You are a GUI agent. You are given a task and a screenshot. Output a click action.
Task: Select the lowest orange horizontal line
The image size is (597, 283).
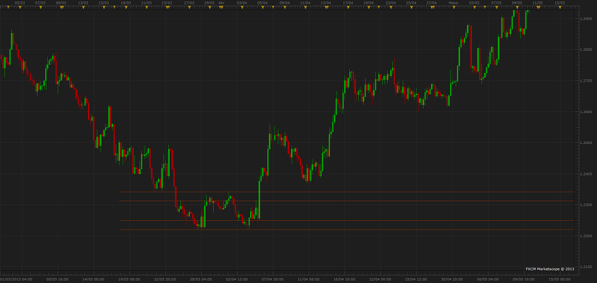tap(346, 230)
